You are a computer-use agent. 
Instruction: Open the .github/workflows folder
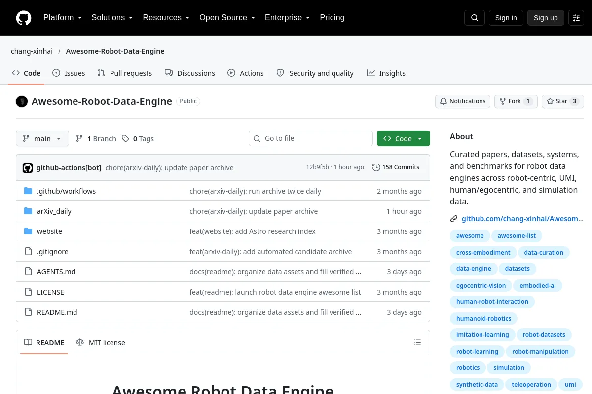[x=67, y=191]
